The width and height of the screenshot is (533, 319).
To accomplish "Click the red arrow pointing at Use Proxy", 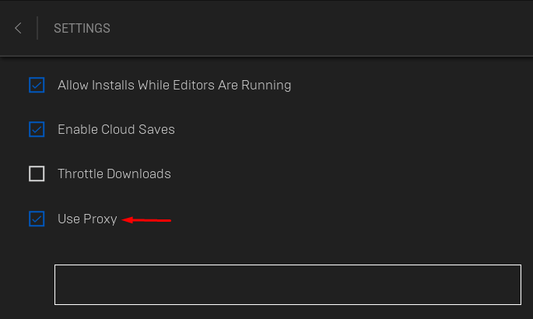I will coord(146,220).
